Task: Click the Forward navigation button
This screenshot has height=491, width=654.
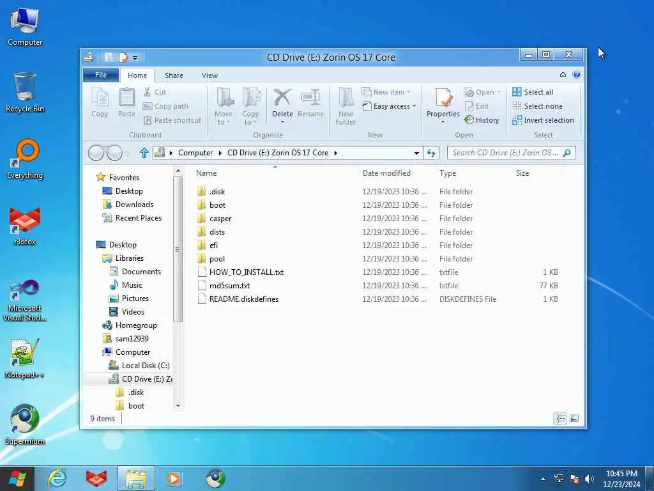Action: tap(114, 153)
